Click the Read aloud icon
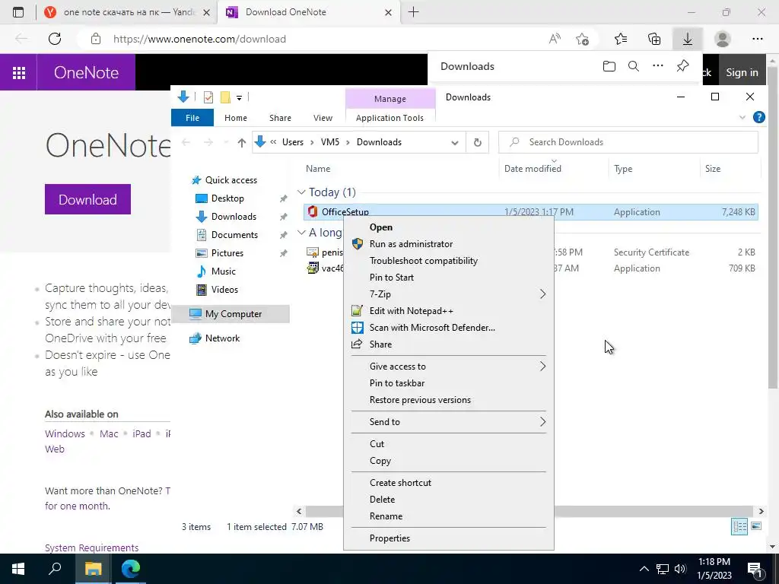 (x=555, y=39)
